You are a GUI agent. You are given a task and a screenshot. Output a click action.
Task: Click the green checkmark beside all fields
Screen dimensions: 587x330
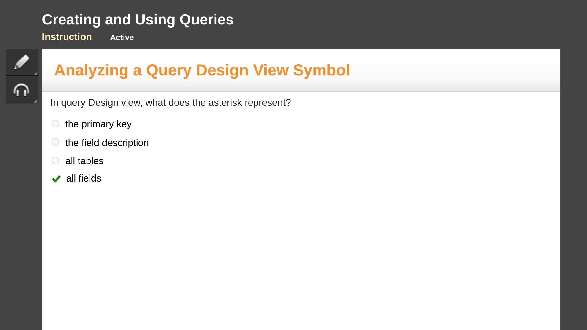point(56,179)
